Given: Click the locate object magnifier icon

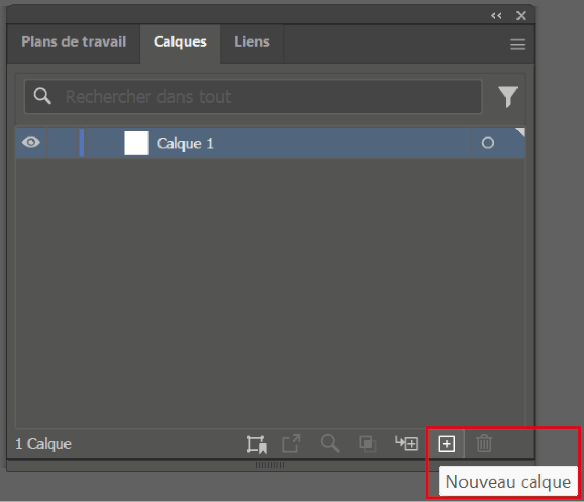Looking at the screenshot, I should (330, 444).
